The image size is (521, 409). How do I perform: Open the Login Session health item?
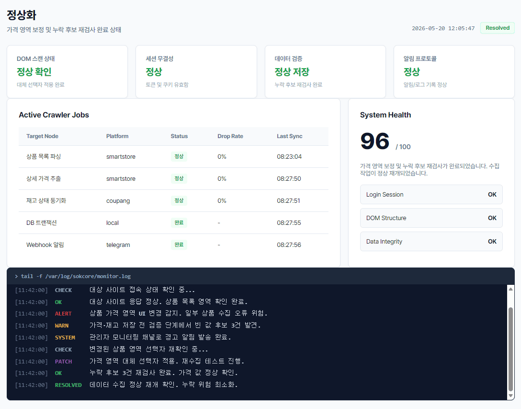click(x=431, y=194)
